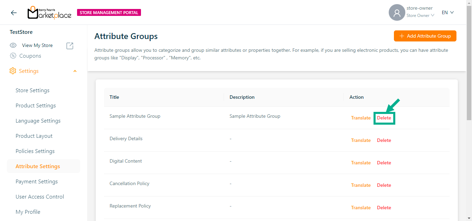Viewport: 472px width, 221px height.
Task: Click the store-owner avatar icon
Action: 397,13
